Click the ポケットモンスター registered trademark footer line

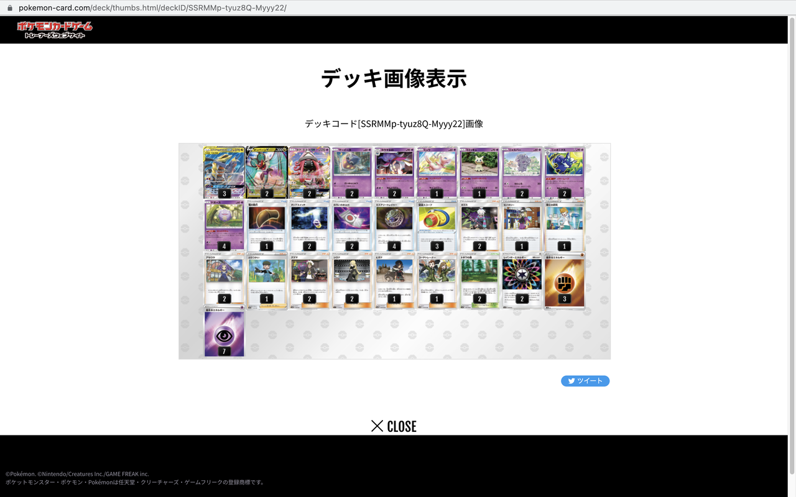click(x=135, y=482)
